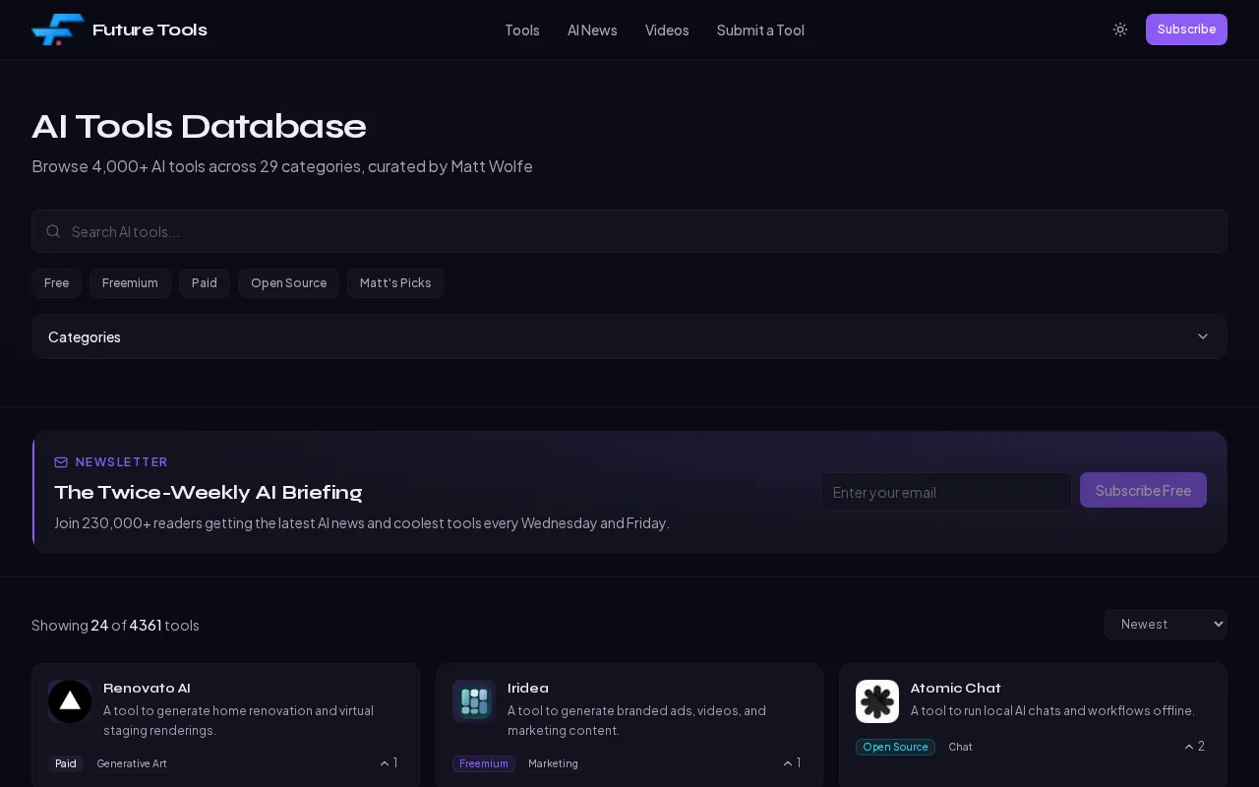Click the Chat category tag
Image resolution: width=1259 pixels, height=787 pixels.
point(960,747)
